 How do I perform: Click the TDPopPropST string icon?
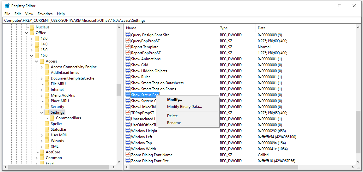point(128,113)
